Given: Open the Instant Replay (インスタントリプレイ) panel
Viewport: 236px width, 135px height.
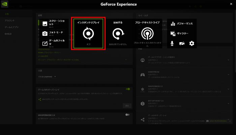Looking at the screenshot, I should click(88, 34).
